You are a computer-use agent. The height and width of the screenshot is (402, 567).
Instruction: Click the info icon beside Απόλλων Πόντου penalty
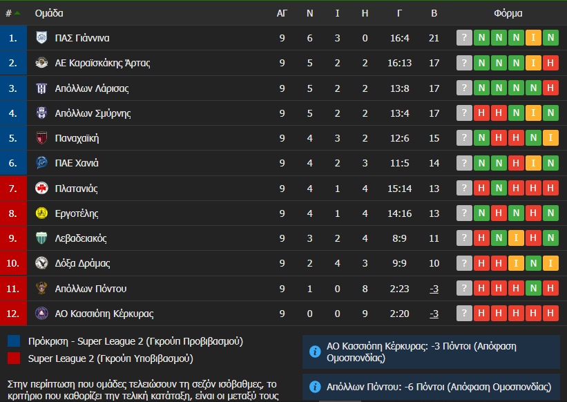(315, 387)
